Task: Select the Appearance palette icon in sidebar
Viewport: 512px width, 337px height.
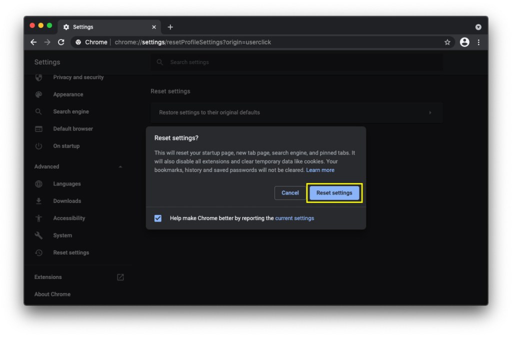Action: point(39,94)
